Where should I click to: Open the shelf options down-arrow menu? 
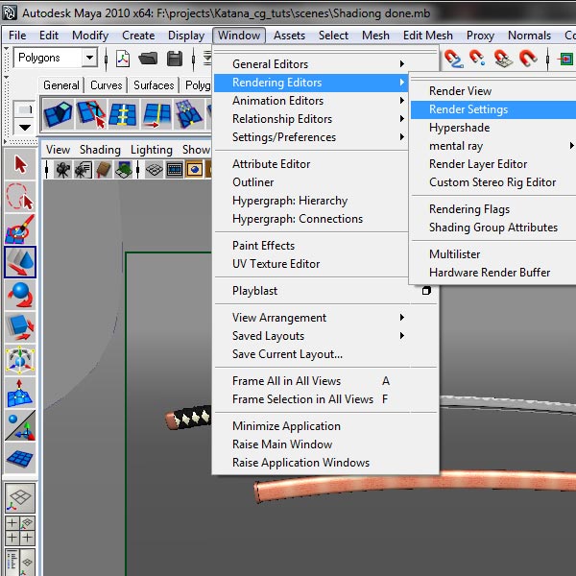pos(25,128)
